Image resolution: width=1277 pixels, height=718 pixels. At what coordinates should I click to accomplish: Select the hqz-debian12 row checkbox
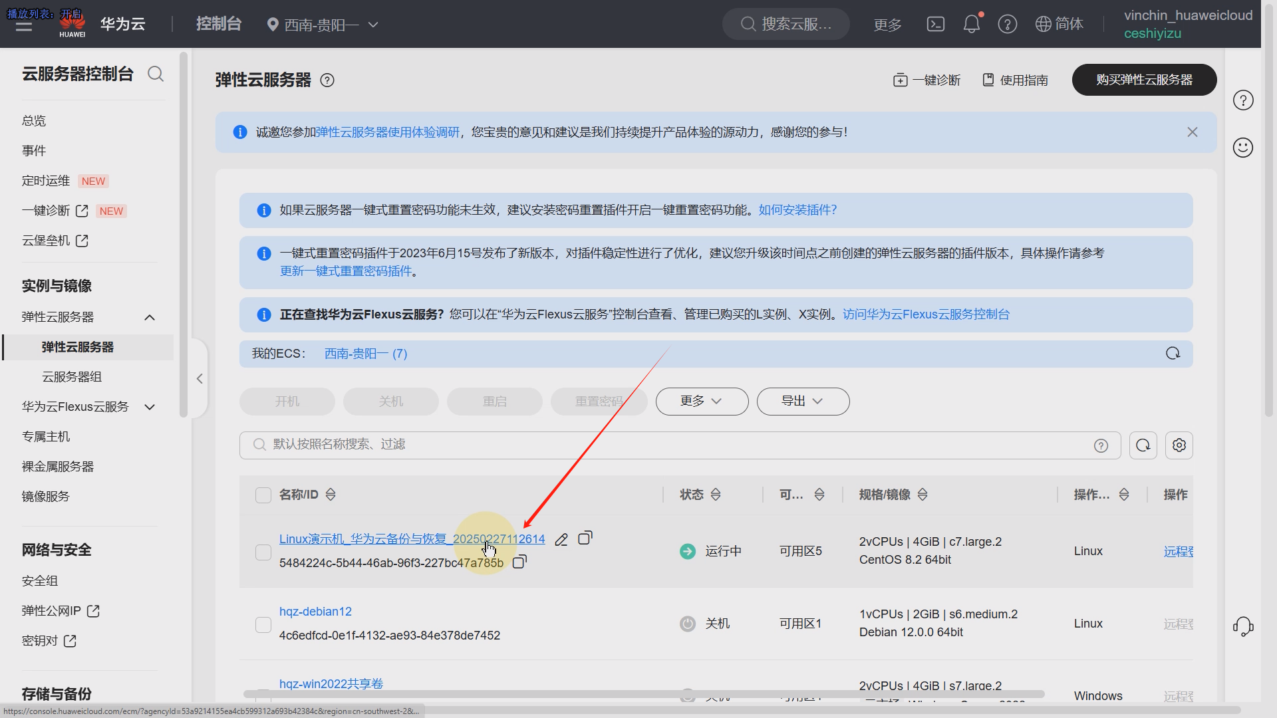click(x=263, y=624)
